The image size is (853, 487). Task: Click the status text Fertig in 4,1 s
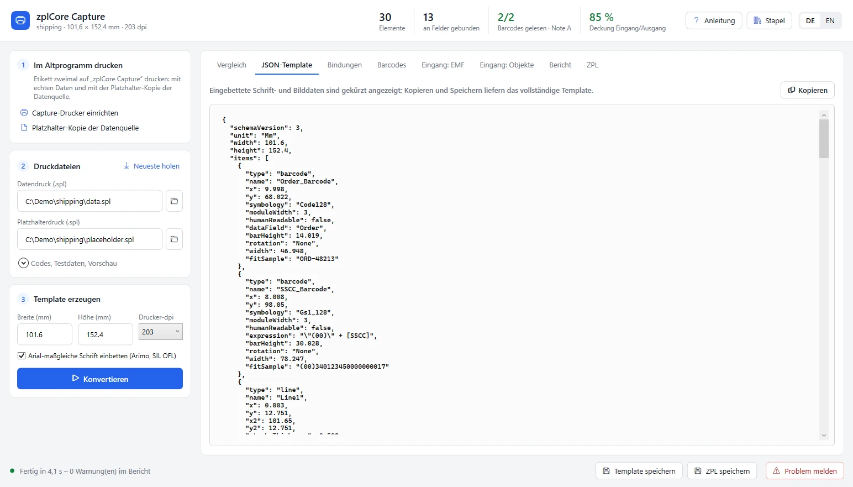coord(85,471)
